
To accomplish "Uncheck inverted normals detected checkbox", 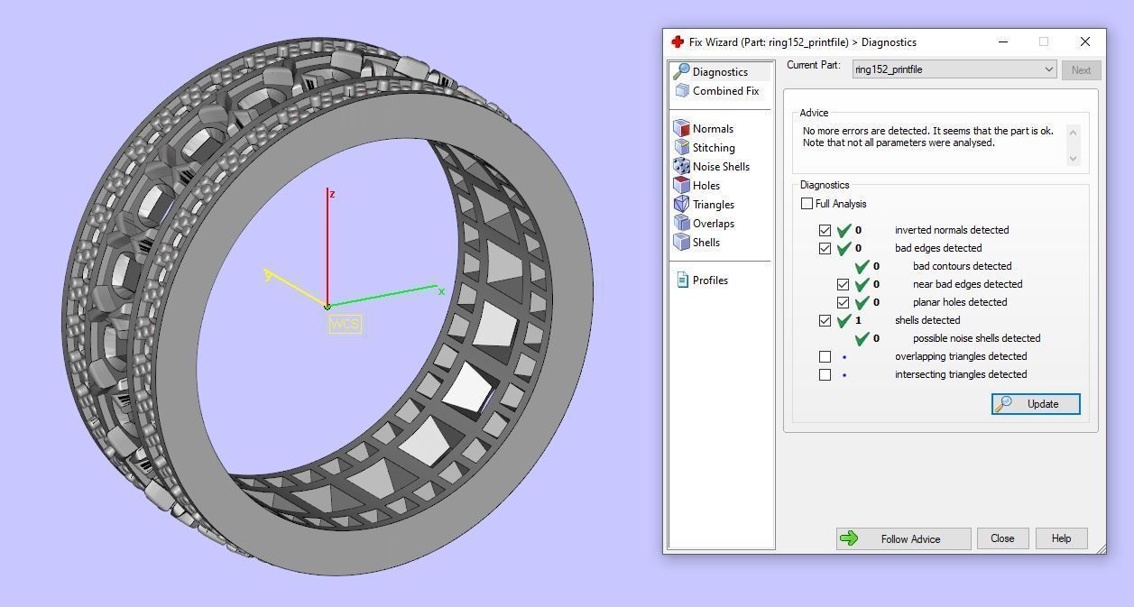I will click(x=825, y=230).
